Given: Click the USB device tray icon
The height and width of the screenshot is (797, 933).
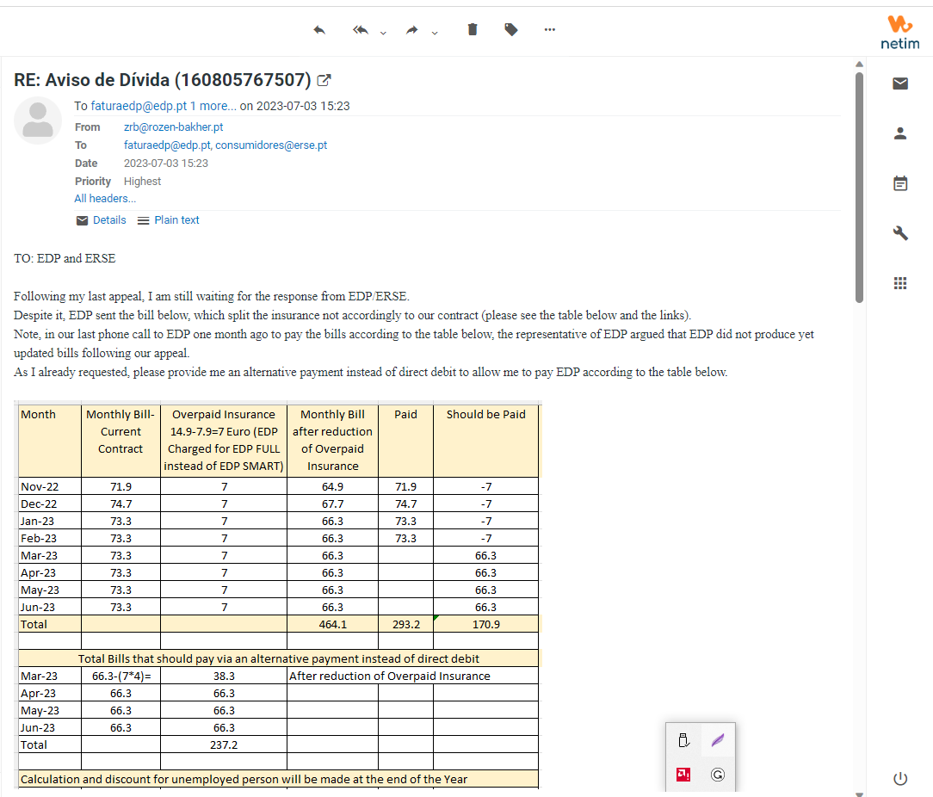Looking at the screenshot, I should 683,740.
